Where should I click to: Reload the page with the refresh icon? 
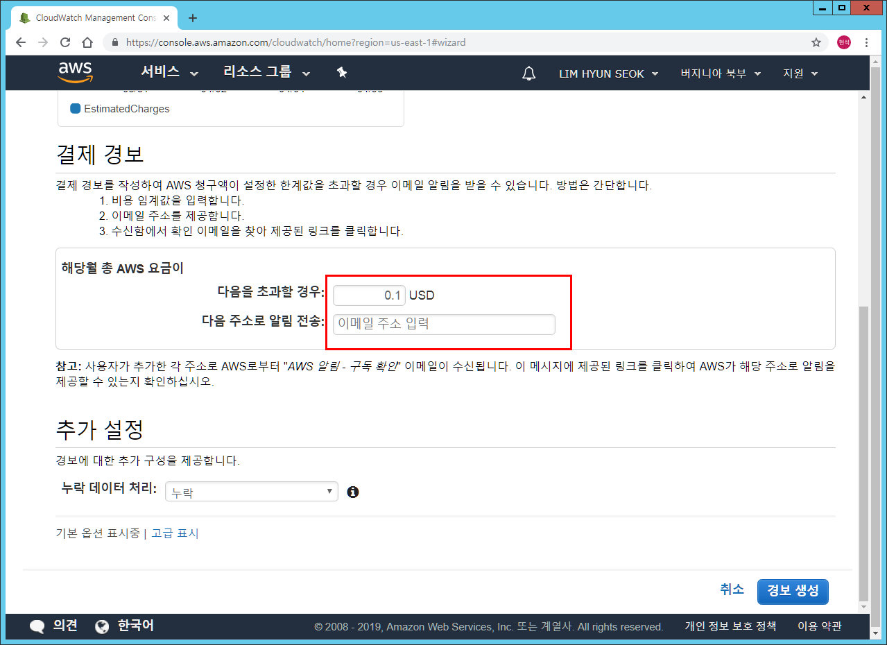[65, 42]
